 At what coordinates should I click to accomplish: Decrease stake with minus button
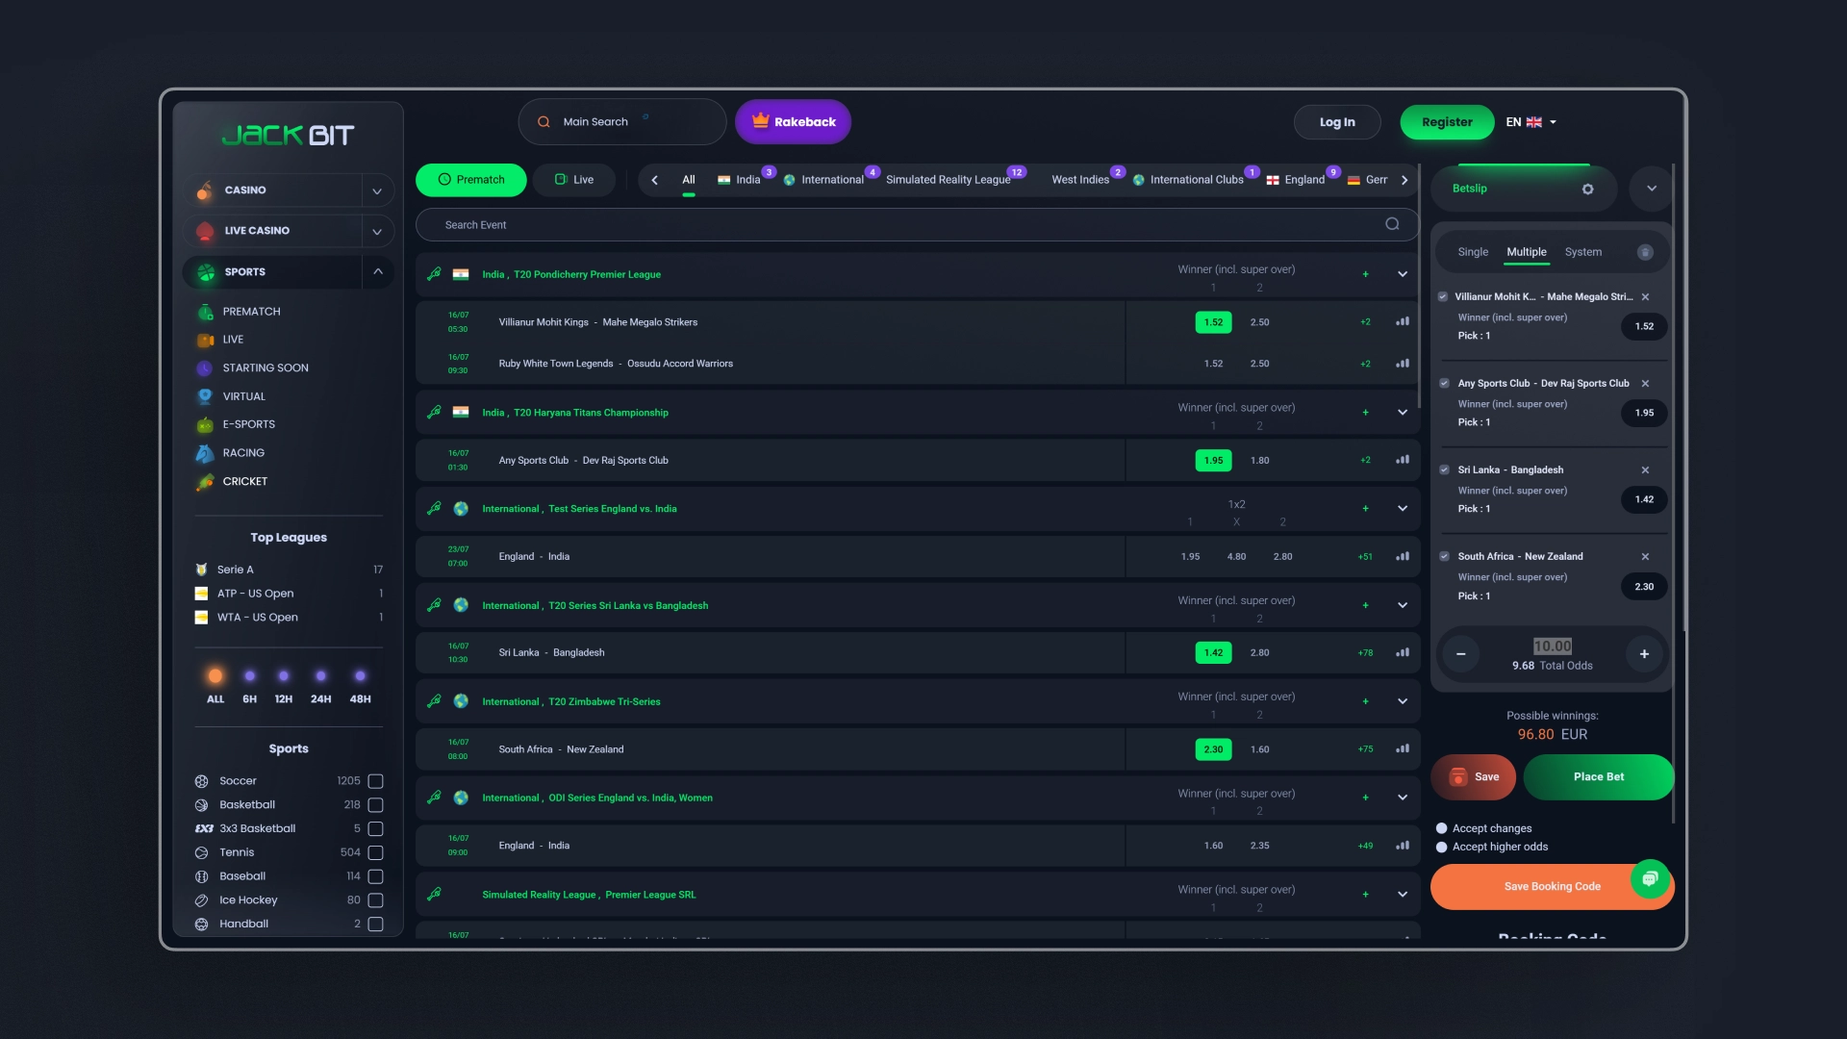(x=1460, y=654)
